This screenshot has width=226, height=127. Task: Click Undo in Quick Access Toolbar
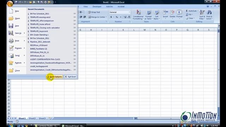pyautogui.click(x=20, y=2)
